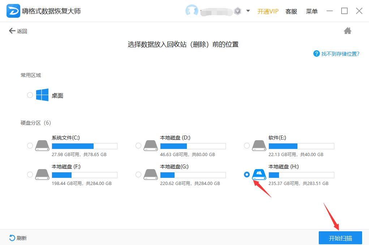This screenshot has height=245, width=369.
Task: Open the account dropdown arrow
Action: point(248,11)
